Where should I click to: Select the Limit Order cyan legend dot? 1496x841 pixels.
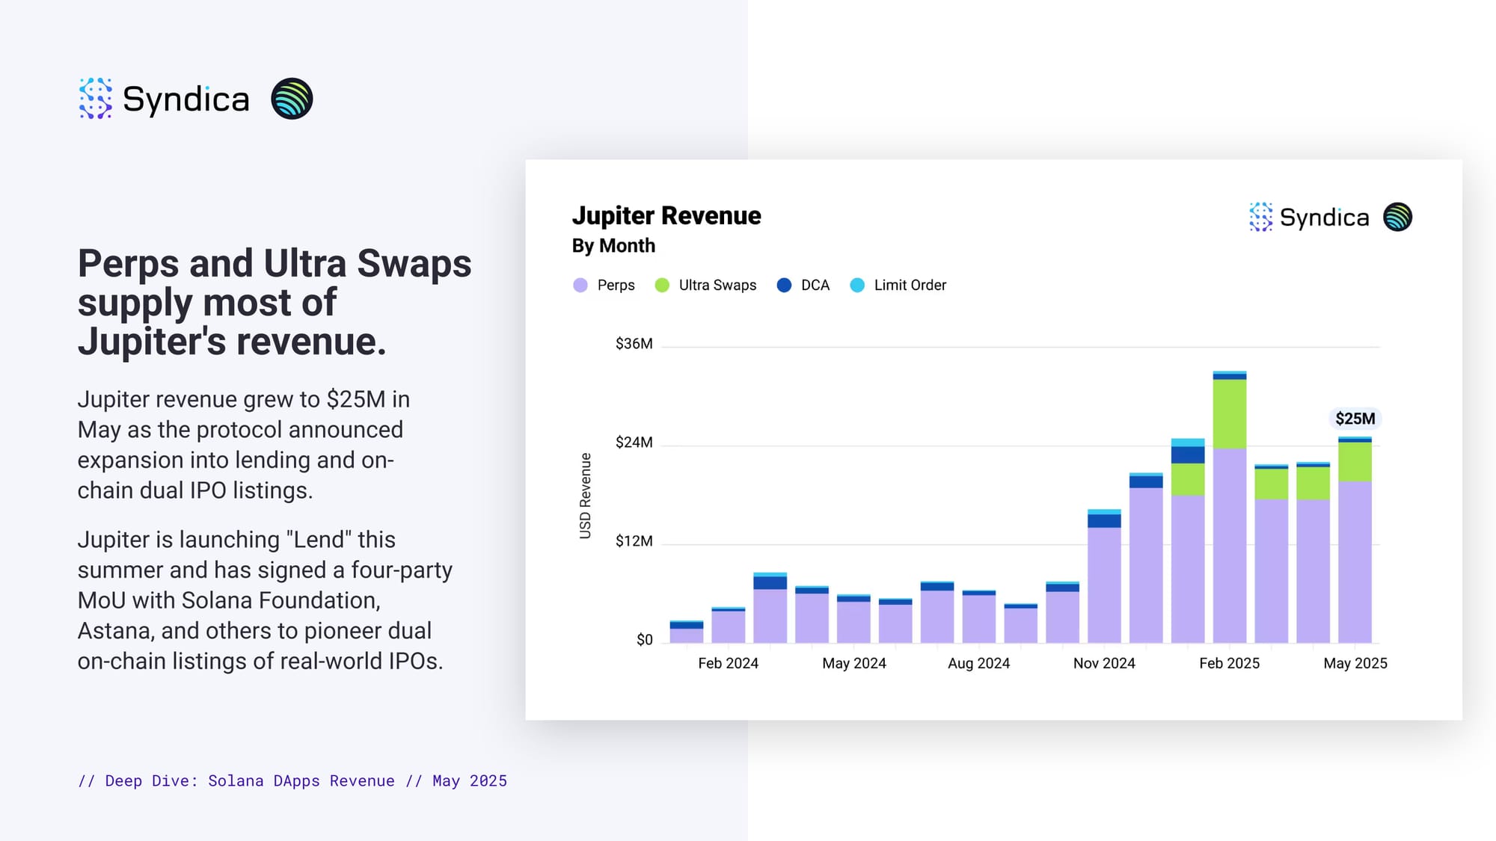coord(857,285)
